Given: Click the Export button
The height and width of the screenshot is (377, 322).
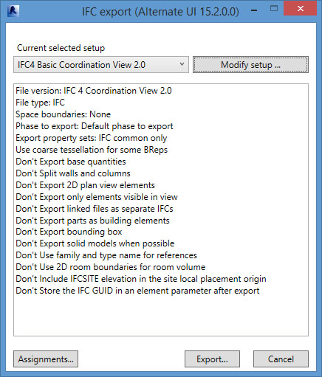Looking at the screenshot, I should 212,359.
